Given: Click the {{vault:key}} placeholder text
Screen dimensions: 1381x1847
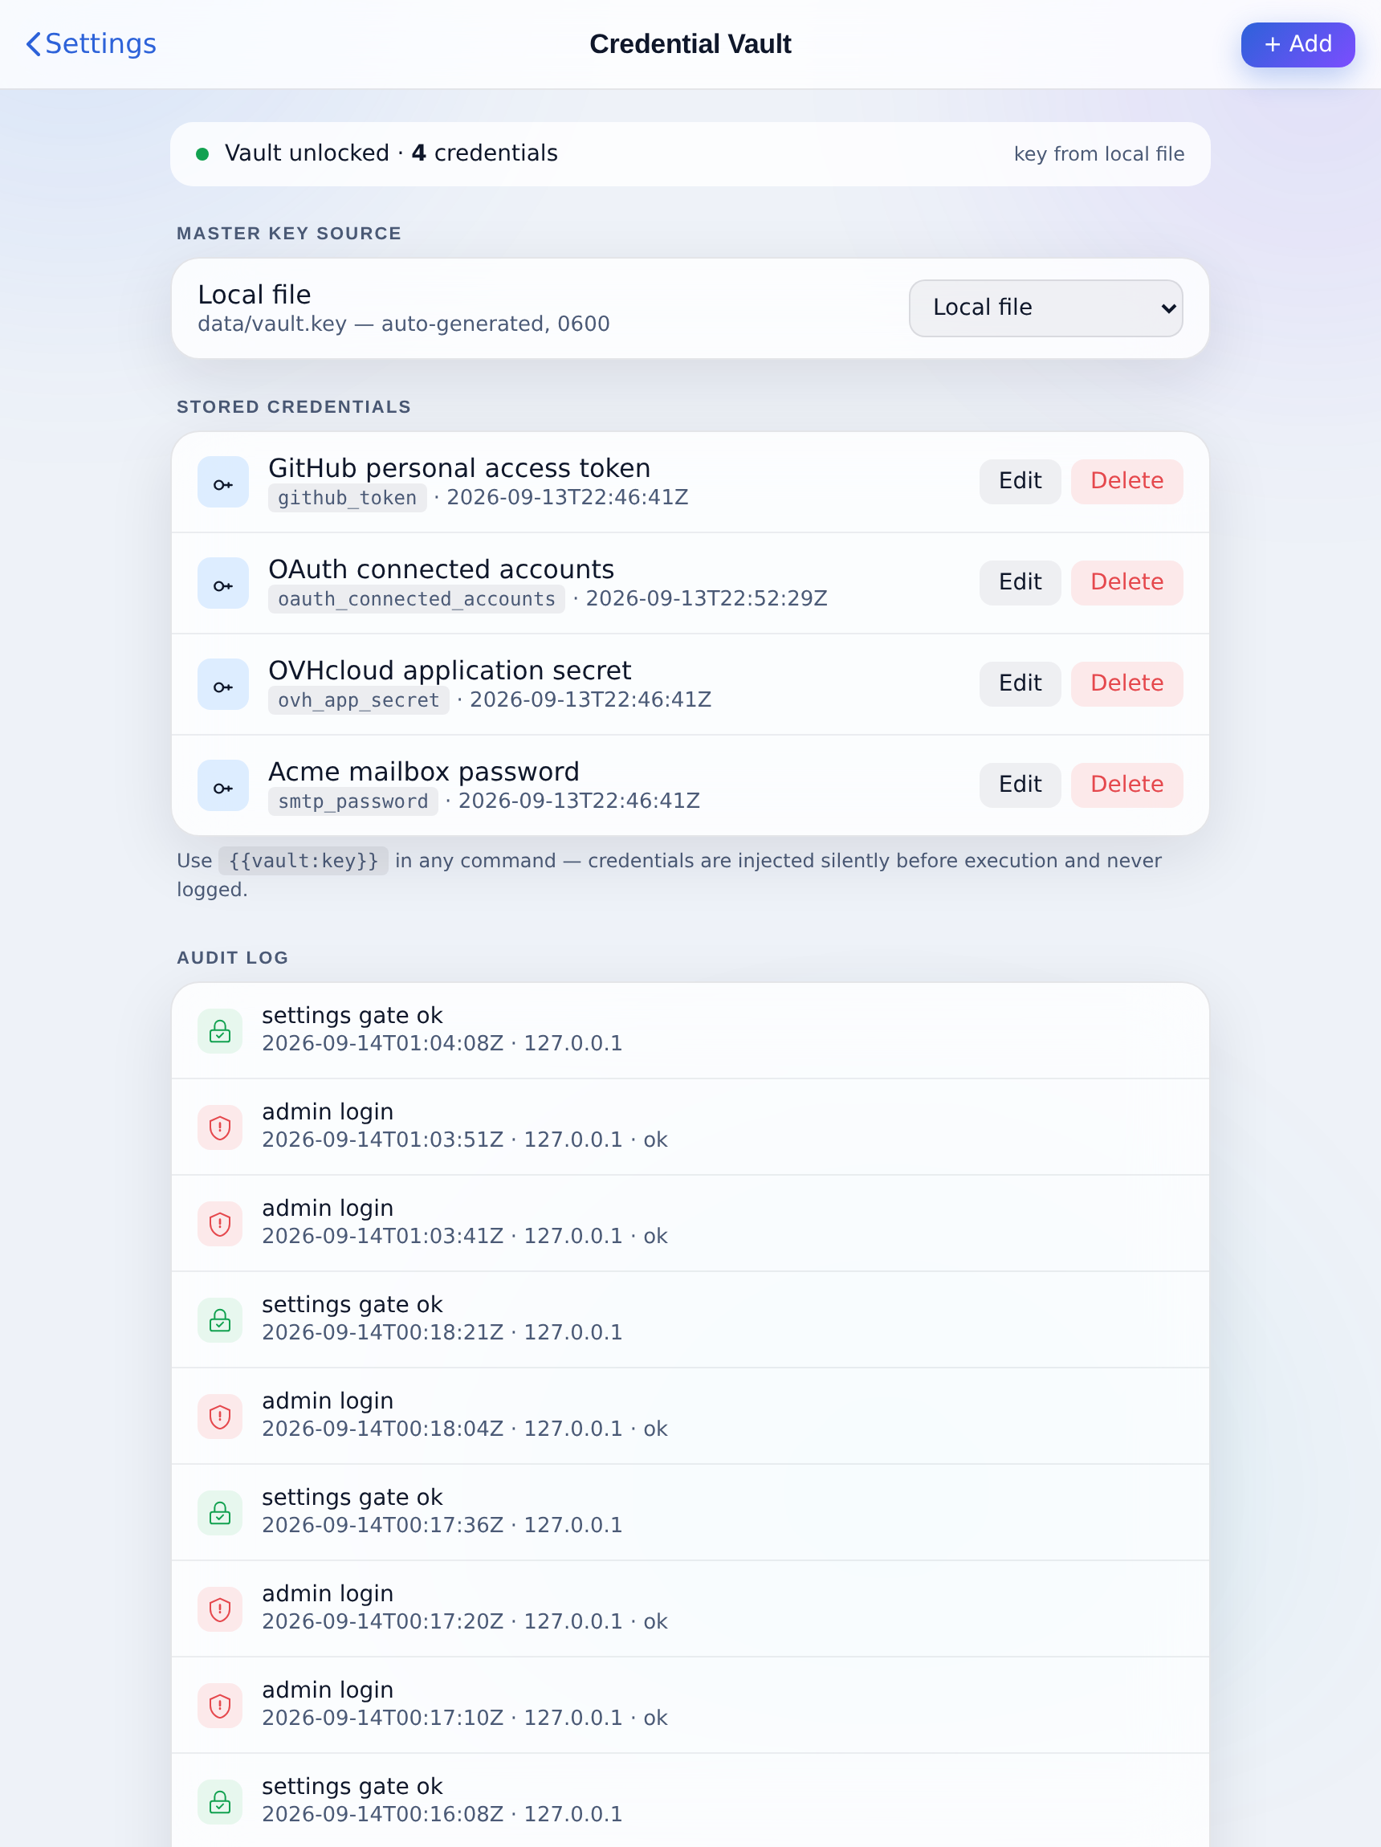Looking at the screenshot, I should (303, 860).
